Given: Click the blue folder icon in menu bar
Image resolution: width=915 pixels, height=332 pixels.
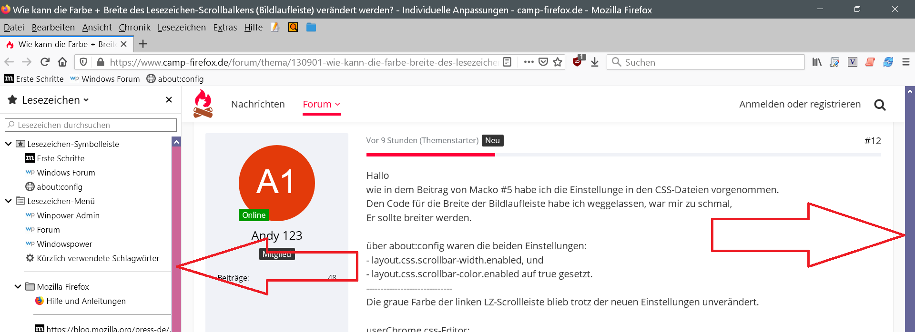Looking at the screenshot, I should (x=311, y=27).
